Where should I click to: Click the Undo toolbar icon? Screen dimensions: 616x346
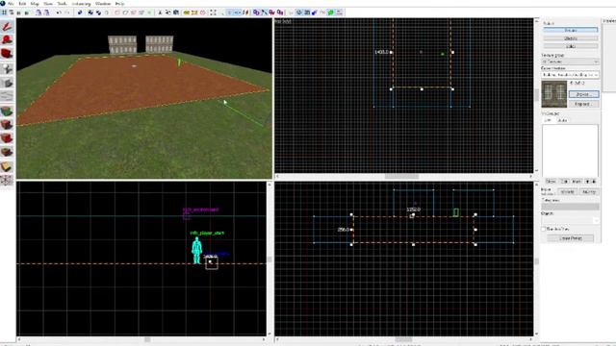coord(59,12)
